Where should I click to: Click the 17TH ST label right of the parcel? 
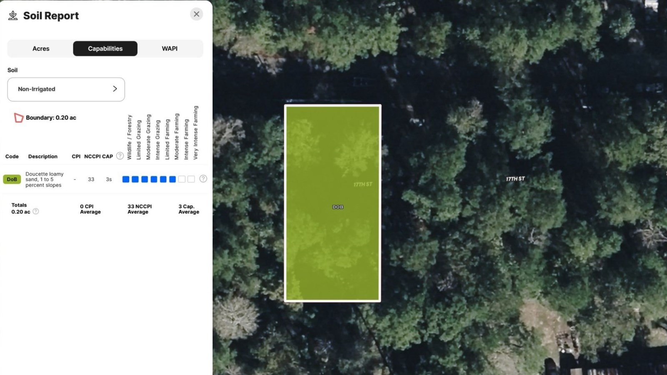pyautogui.click(x=515, y=179)
